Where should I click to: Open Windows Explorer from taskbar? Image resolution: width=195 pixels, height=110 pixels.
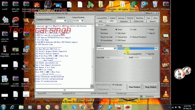[21, 107]
